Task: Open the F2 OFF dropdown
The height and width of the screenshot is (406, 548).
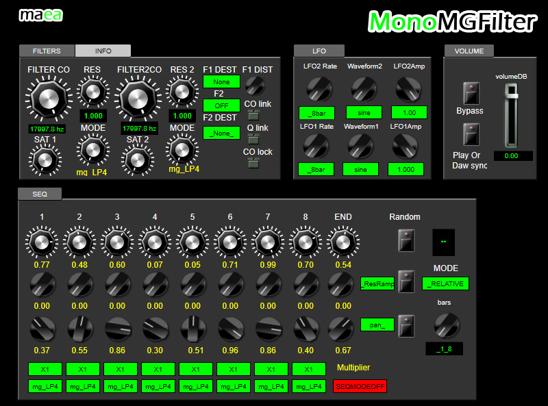Action: tap(221, 105)
